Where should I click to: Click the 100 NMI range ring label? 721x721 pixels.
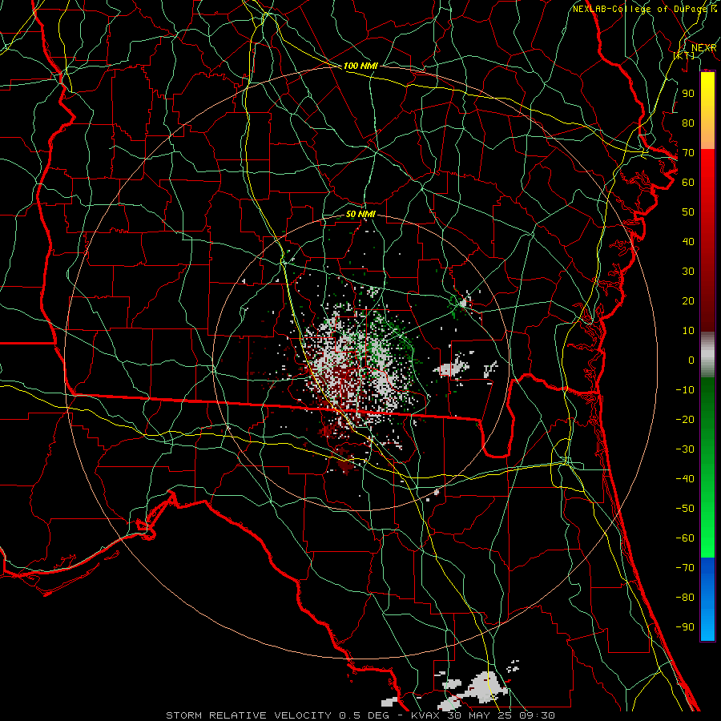pyautogui.click(x=360, y=66)
